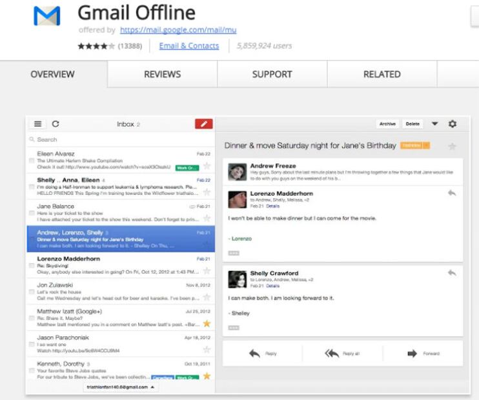The image size is (479, 400).
Task: Open the Jane Balance email row
Action: (121, 213)
